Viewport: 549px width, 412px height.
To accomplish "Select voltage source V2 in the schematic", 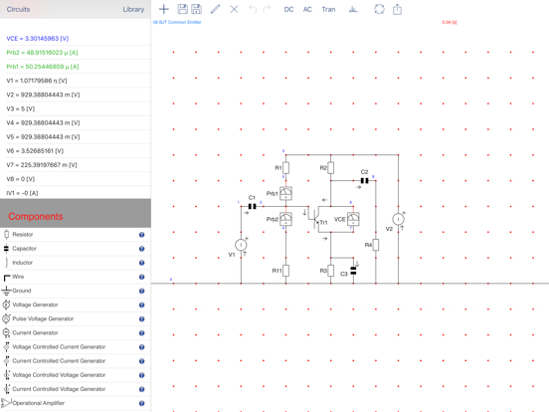I will (398, 219).
